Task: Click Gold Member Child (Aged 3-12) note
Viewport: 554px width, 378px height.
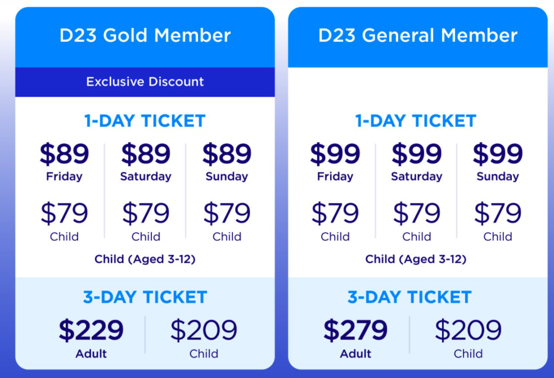Action: pyautogui.click(x=145, y=259)
